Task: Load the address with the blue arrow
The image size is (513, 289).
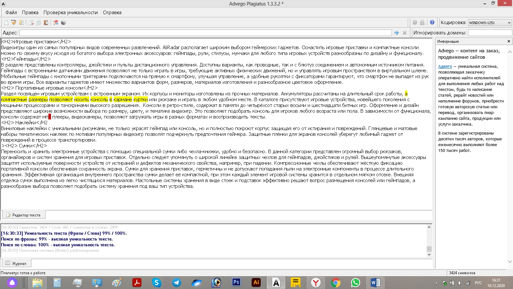Action: [397, 33]
